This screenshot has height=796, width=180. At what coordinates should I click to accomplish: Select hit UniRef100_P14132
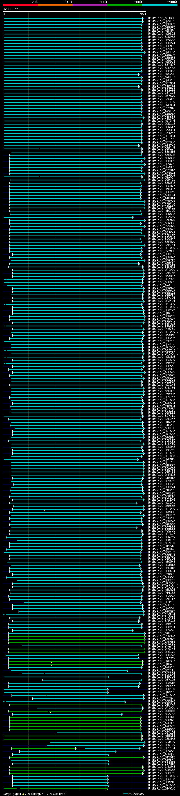161,593
